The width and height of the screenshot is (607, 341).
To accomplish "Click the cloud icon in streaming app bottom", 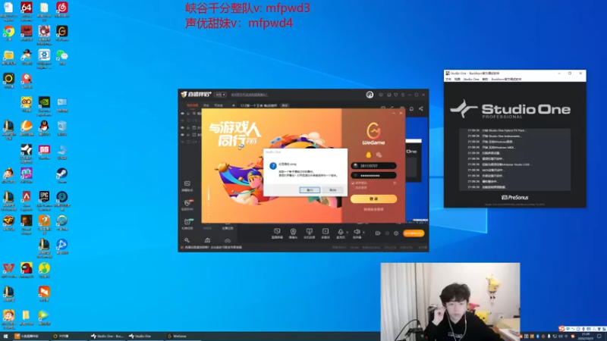I will coord(227,240).
